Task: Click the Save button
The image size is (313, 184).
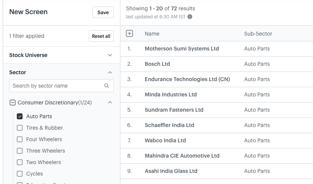Action: pos(103,12)
